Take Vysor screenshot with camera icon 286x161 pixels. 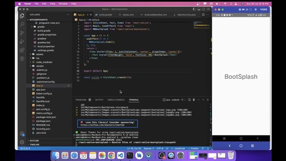(240, 9)
